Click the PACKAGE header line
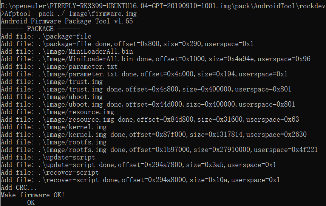The image size is (326, 206). (40, 29)
